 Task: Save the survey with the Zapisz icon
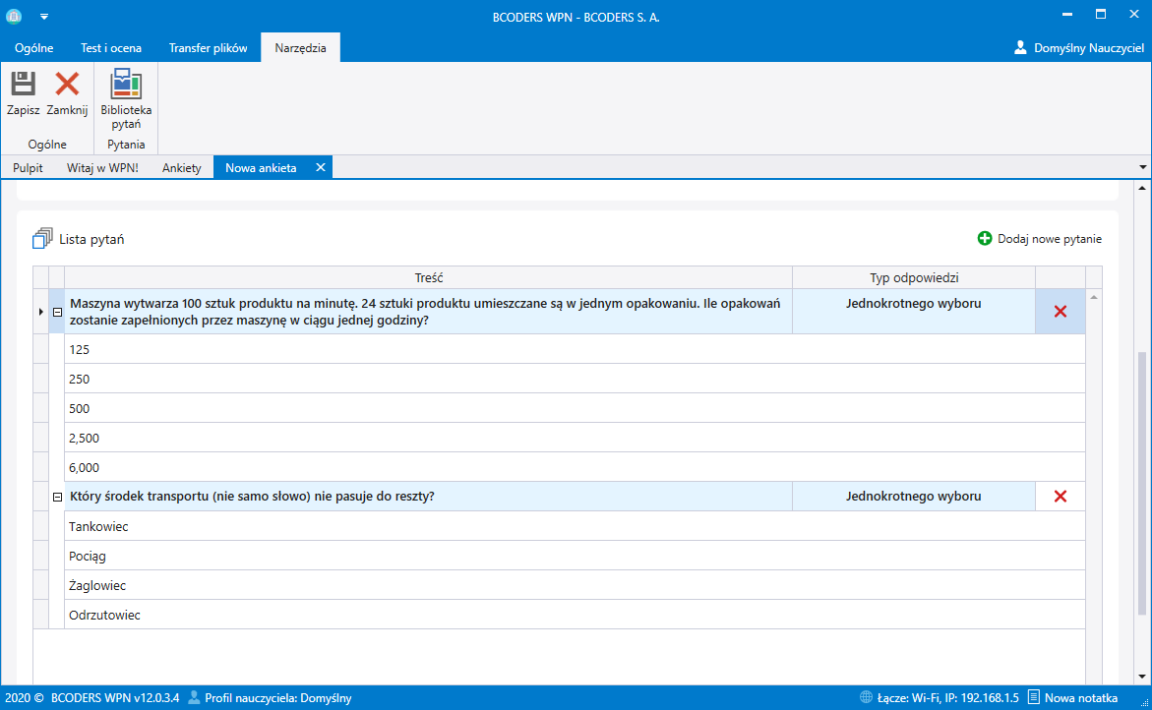click(x=23, y=84)
